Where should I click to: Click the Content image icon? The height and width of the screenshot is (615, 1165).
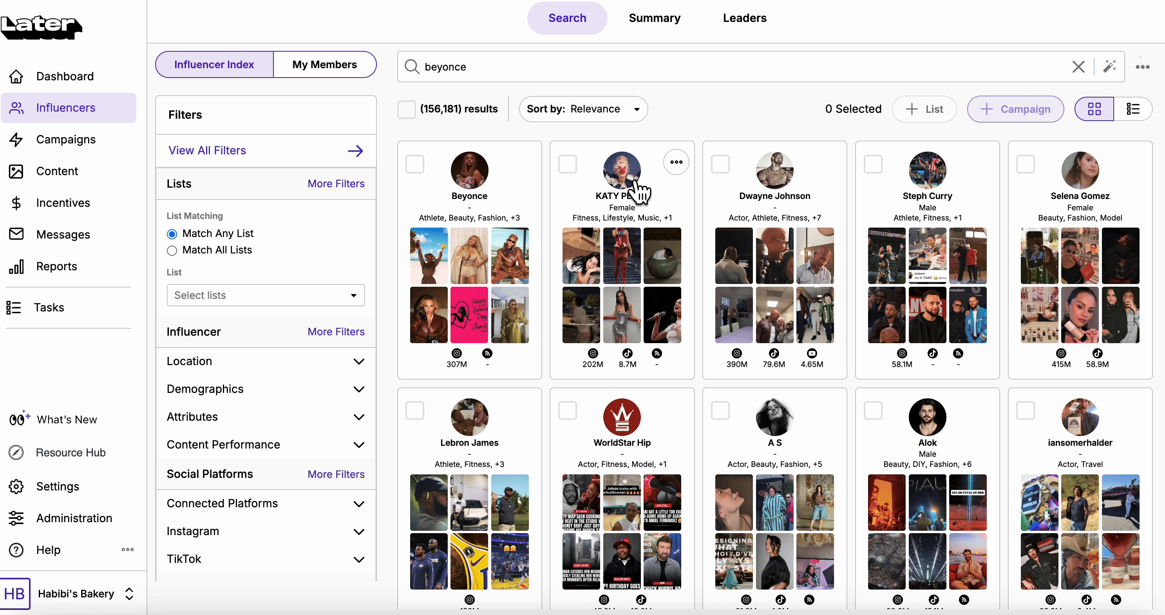(16, 171)
